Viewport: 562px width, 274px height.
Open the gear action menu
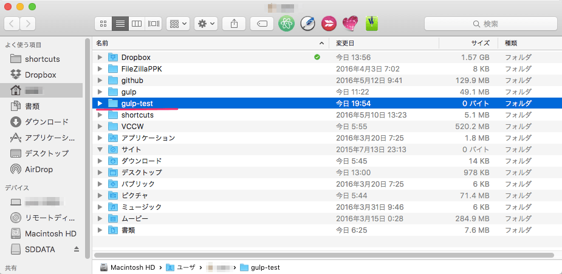(206, 24)
